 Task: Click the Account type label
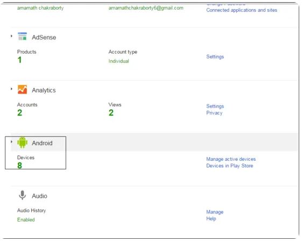(x=123, y=52)
